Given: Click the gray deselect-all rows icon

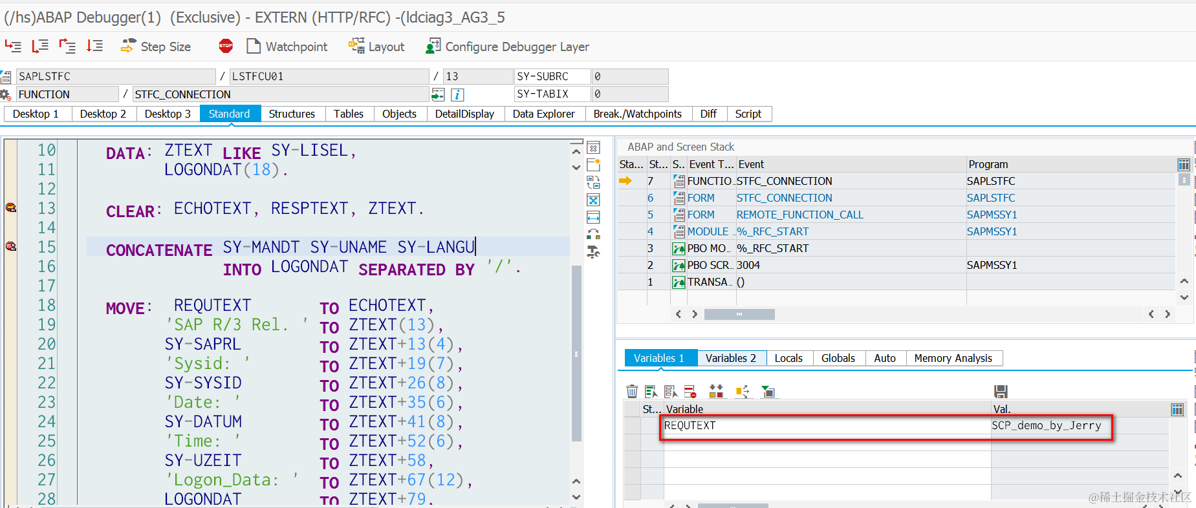Looking at the screenshot, I should tap(671, 391).
